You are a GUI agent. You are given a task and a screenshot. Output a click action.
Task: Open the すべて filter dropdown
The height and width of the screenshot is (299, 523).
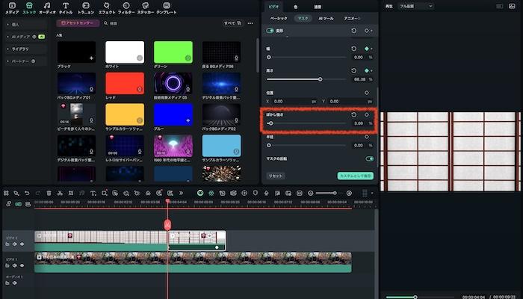click(233, 23)
